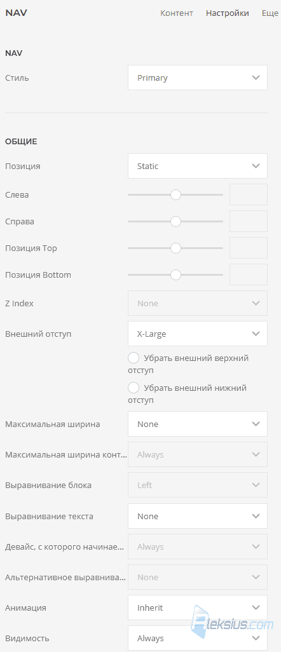Screen dimensions: 281x652
Task: Focus the Слева value input box
Action: [x=249, y=194]
